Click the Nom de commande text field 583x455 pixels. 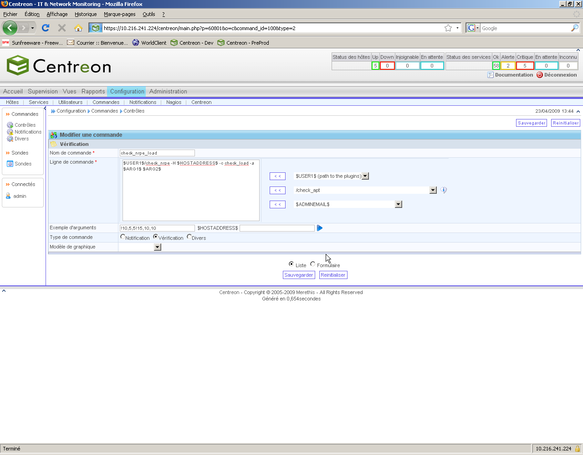[x=157, y=153]
